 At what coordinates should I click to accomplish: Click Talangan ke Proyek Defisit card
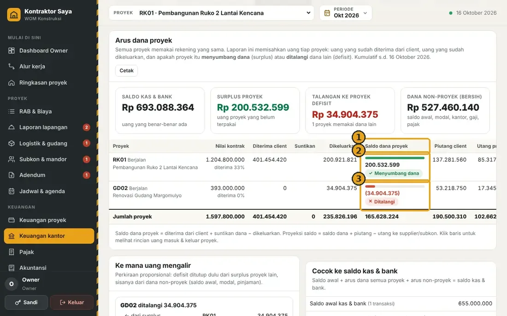[350, 110]
